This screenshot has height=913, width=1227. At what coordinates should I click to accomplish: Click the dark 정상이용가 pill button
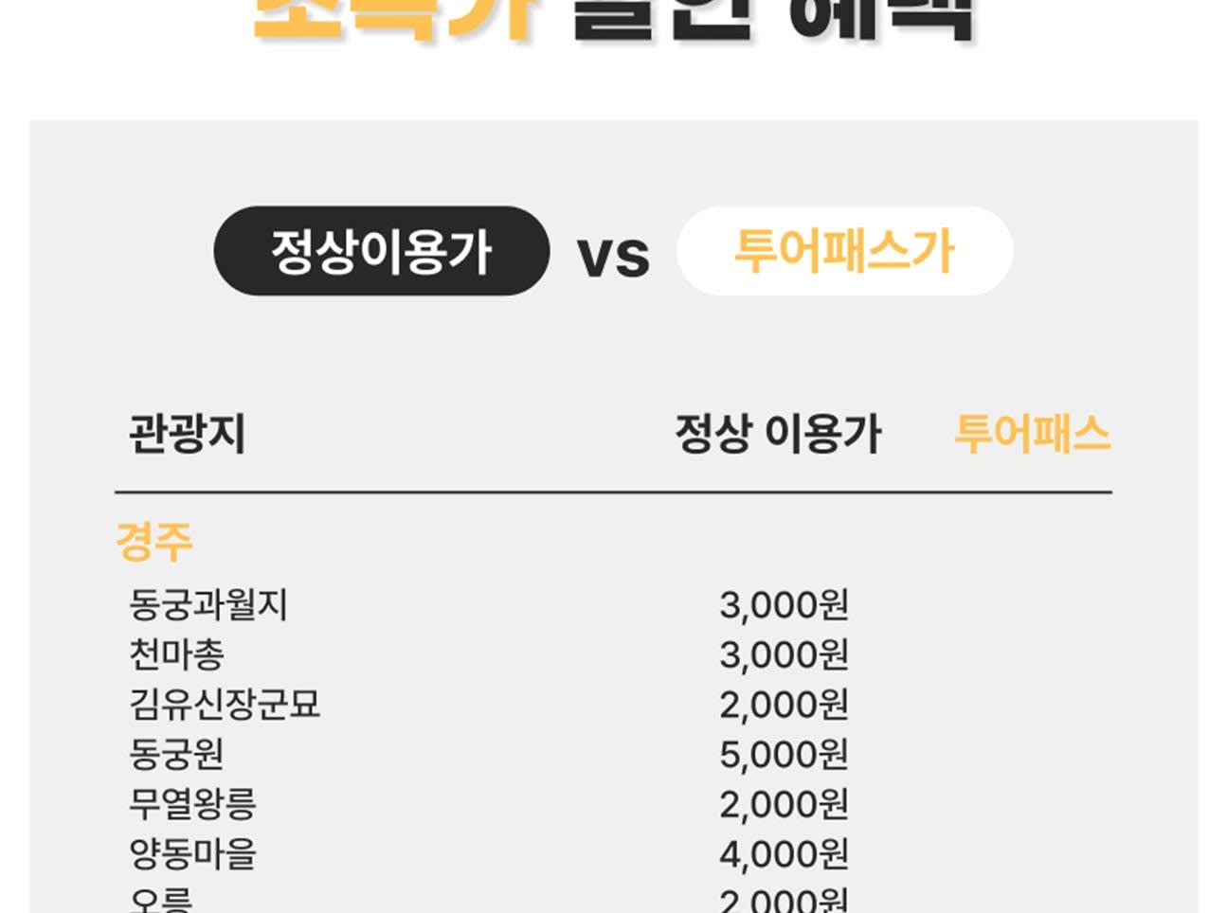coord(381,251)
